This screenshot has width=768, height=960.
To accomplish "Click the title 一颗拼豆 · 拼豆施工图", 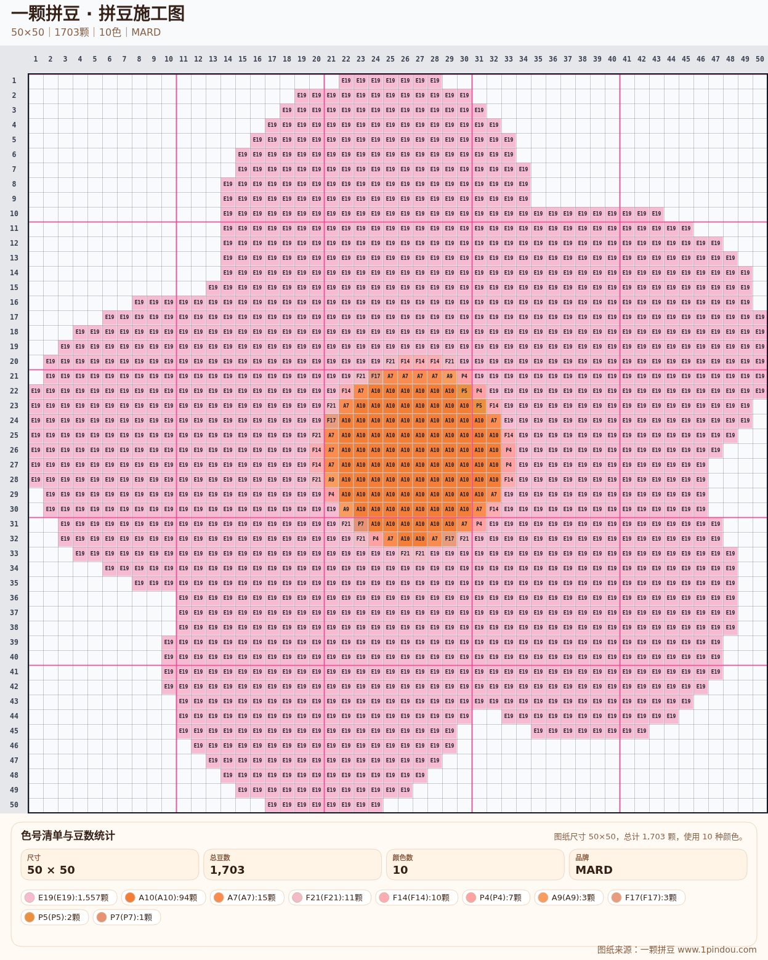I will pyautogui.click(x=98, y=14).
